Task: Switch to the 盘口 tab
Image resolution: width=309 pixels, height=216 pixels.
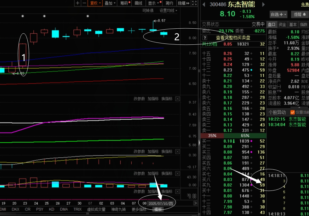Action: pos(272,25)
